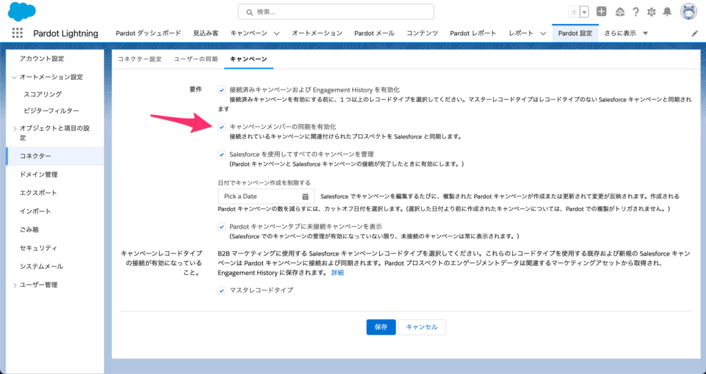The height and width of the screenshot is (374, 706).
Task: Open Pardot メール tab
Action: point(374,33)
